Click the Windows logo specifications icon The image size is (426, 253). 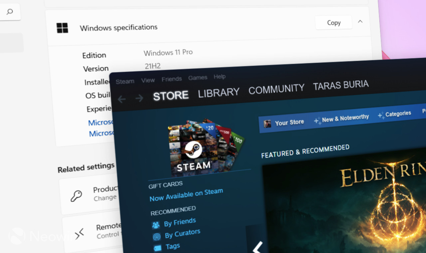coord(62,28)
